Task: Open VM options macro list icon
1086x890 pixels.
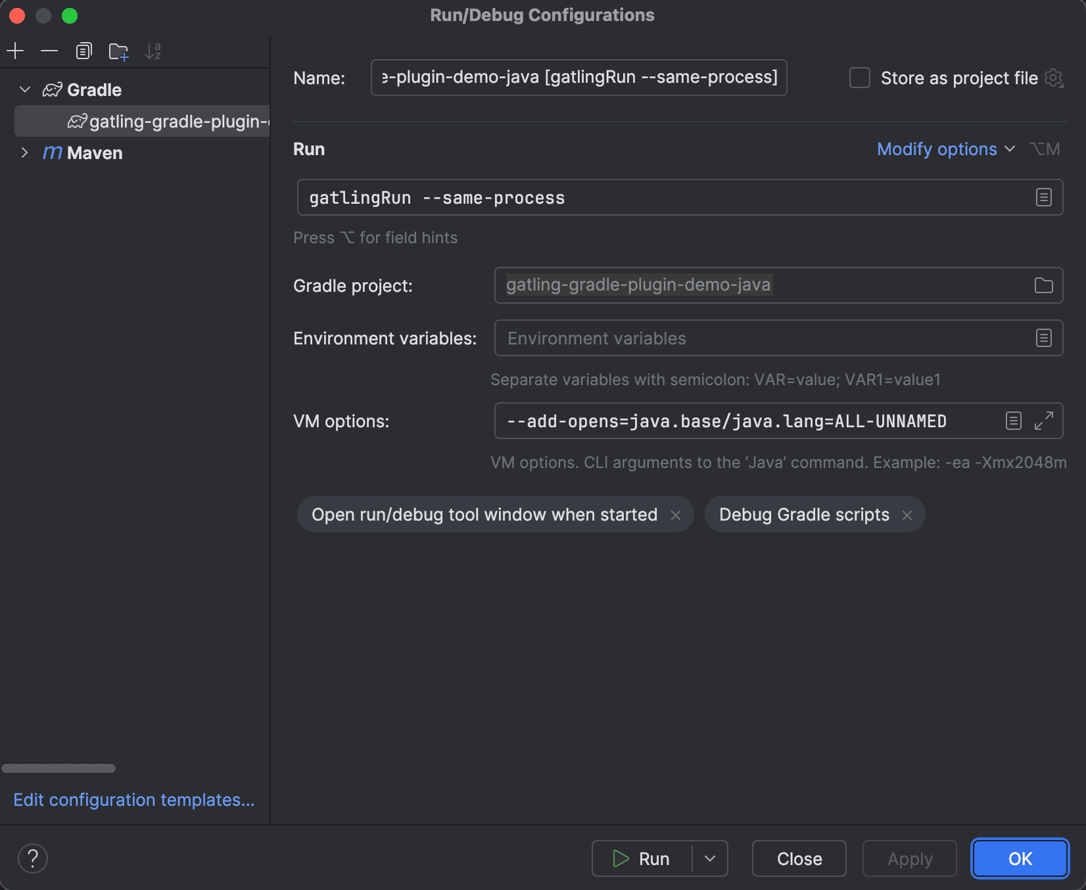Action: [x=1014, y=421]
